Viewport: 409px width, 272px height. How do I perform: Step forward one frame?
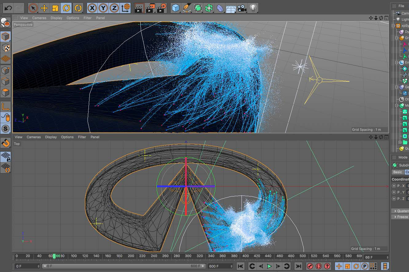pos(278,266)
